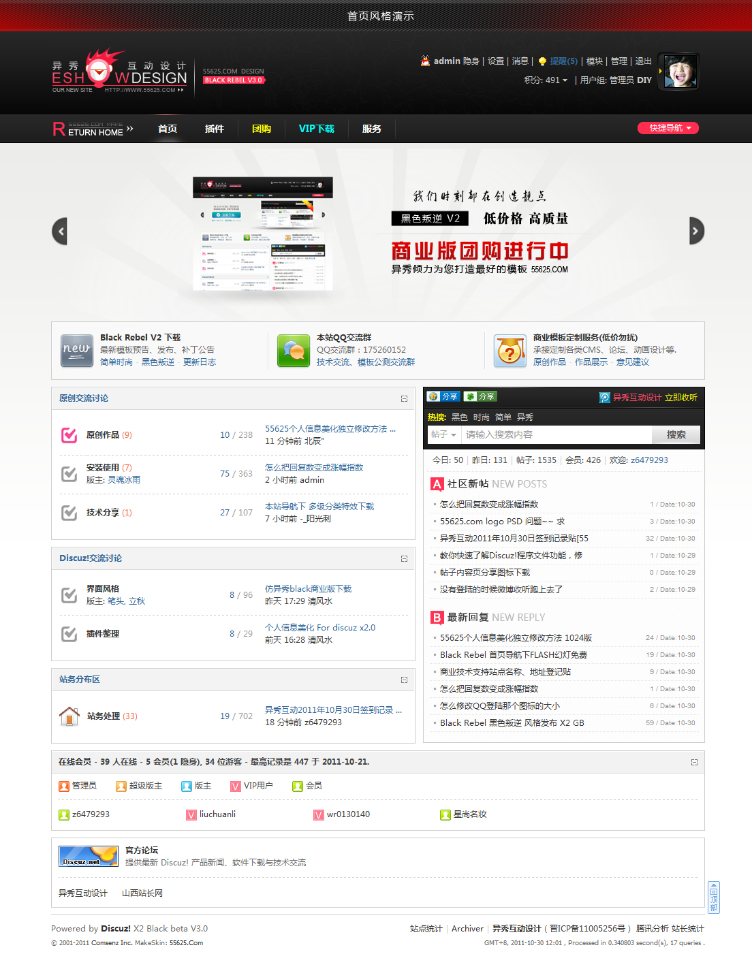Open the 山西站长网 friend link
Screen dimensions: 752x971
142,893
